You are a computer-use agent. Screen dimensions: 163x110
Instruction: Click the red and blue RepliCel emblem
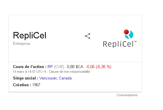128,34
